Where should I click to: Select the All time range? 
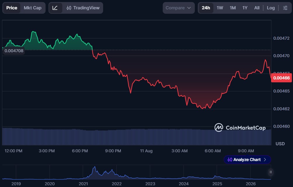pyautogui.click(x=257, y=8)
